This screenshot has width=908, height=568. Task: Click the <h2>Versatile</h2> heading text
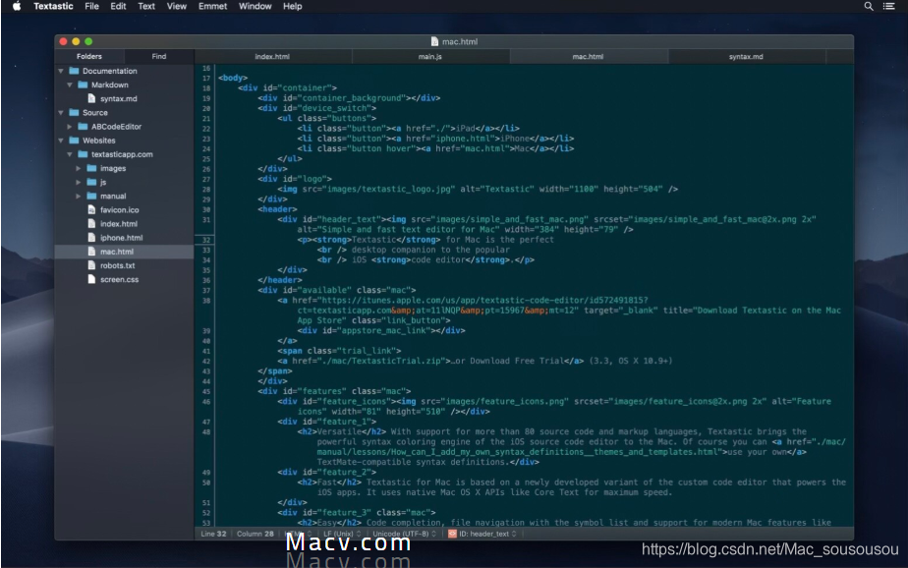tap(341, 432)
